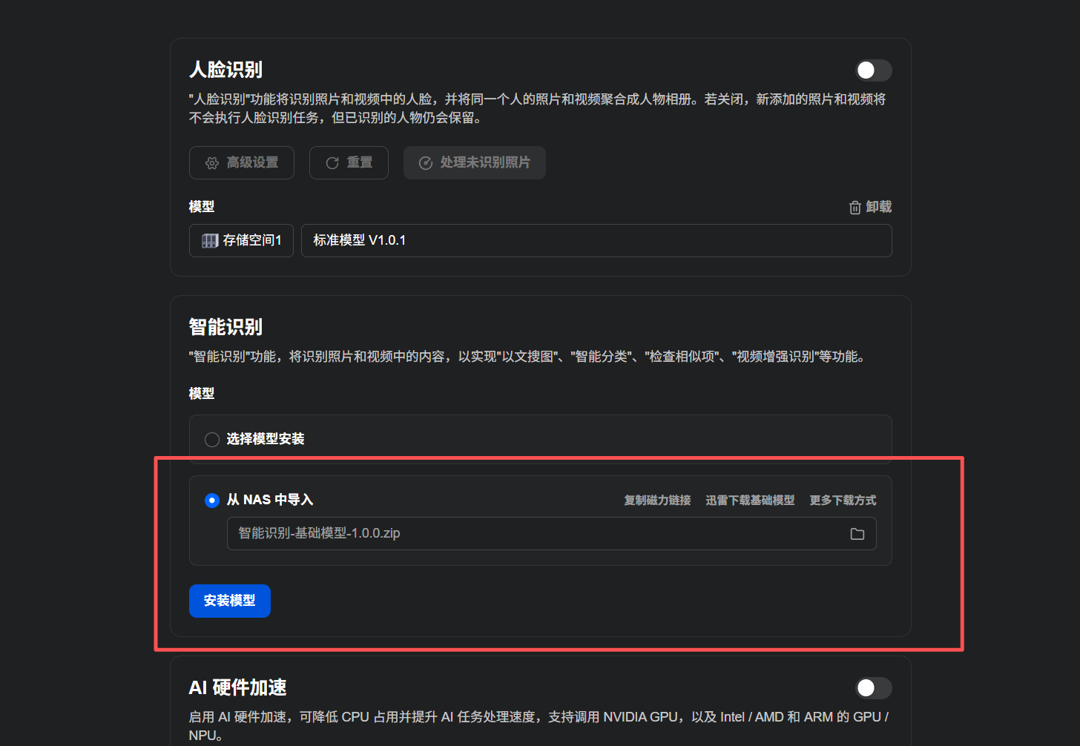Click 卸载 to uninstall the model

pos(870,207)
